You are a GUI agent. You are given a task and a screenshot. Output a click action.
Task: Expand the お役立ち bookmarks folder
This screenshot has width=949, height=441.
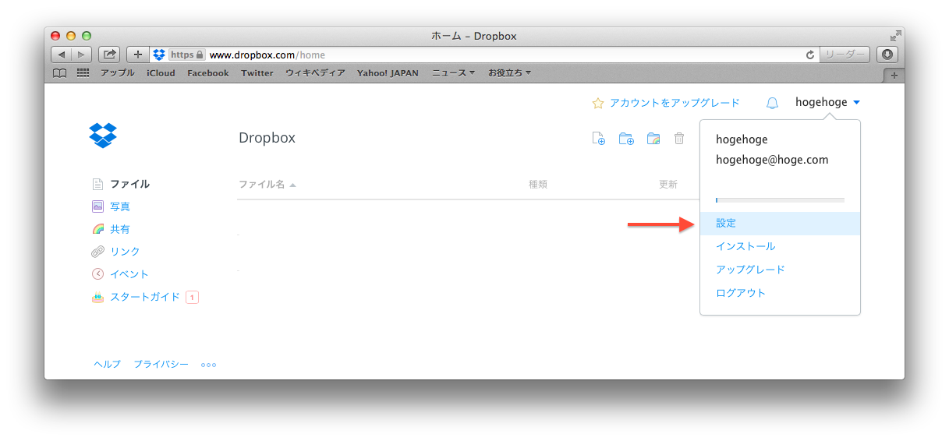509,73
